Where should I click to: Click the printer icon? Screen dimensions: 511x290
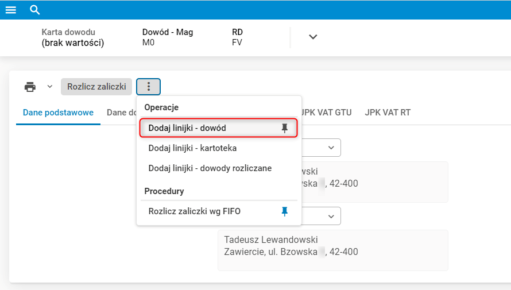click(30, 87)
